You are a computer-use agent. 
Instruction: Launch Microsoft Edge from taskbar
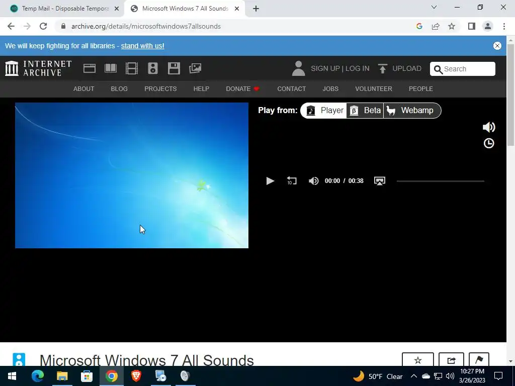coord(37,376)
